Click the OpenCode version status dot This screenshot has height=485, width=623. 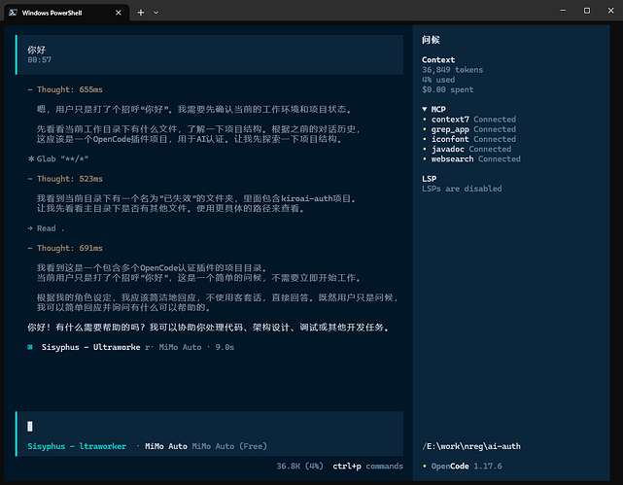click(x=425, y=466)
